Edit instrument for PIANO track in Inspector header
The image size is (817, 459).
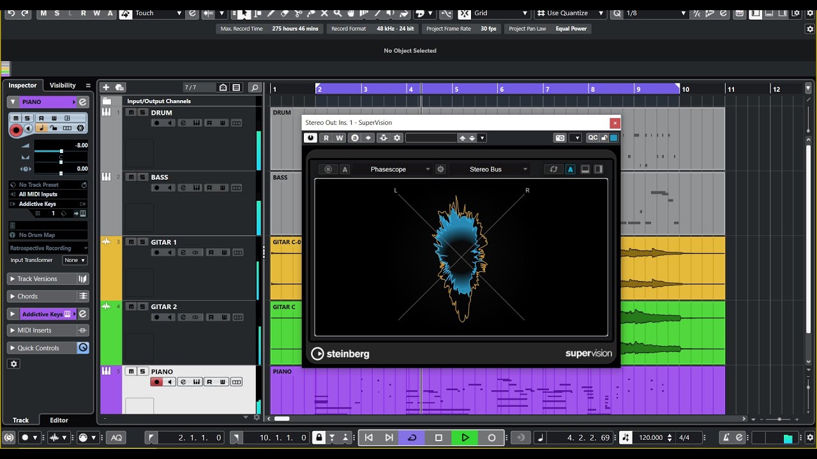tap(82, 102)
